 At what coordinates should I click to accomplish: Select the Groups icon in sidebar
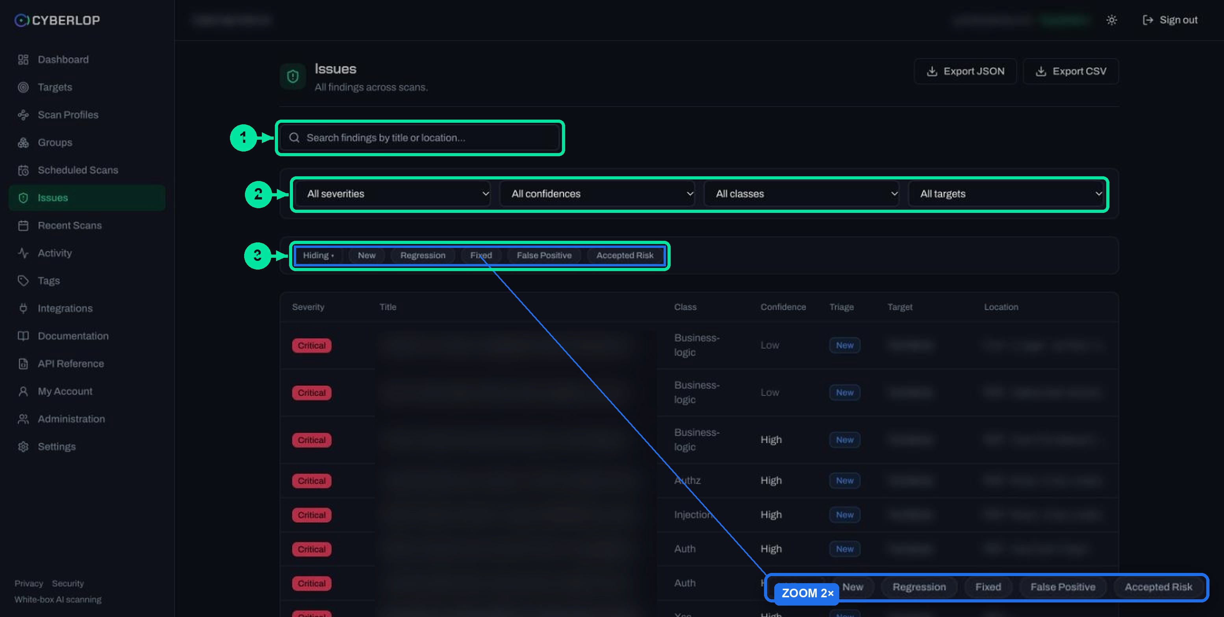[23, 142]
